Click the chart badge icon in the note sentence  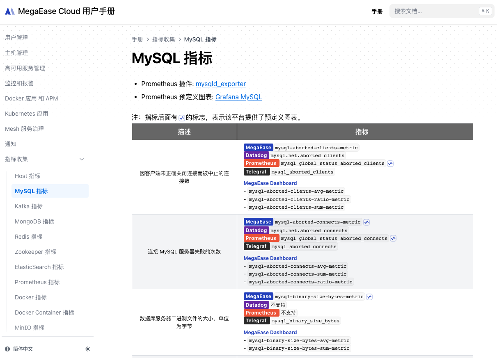click(x=181, y=118)
